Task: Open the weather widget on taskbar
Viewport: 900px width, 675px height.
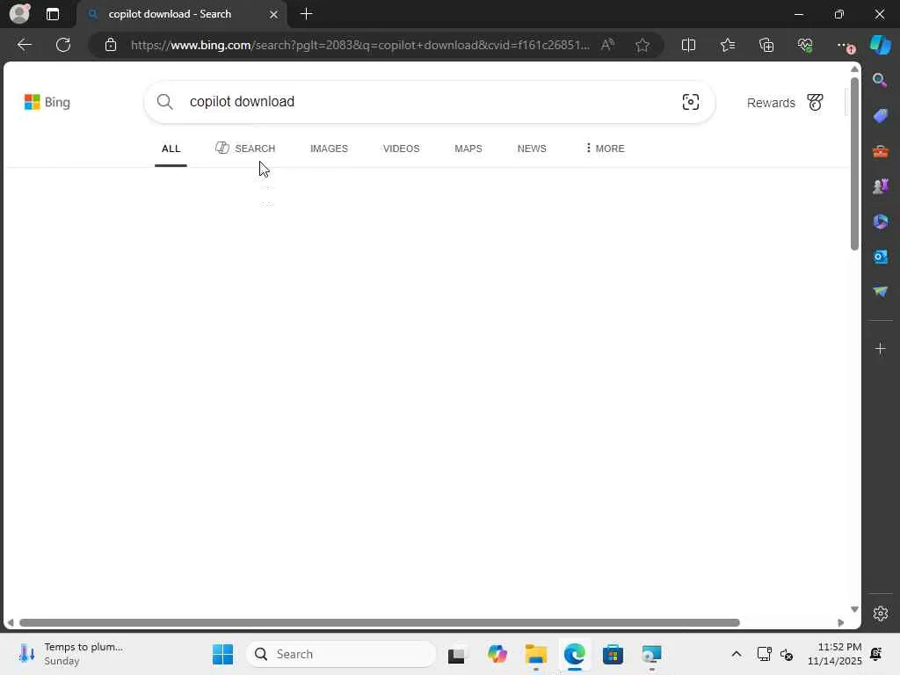Action: point(70,654)
